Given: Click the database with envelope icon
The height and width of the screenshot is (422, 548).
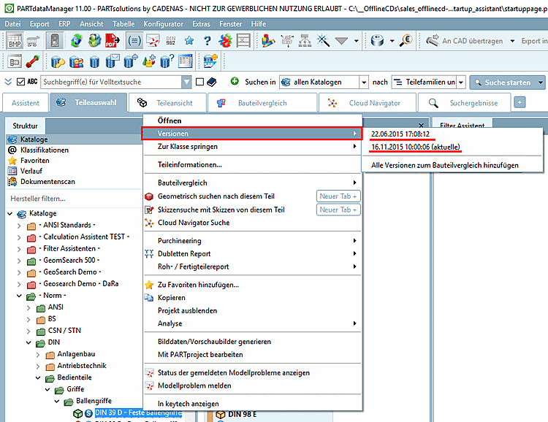Looking at the screenshot, I should [113, 62].
